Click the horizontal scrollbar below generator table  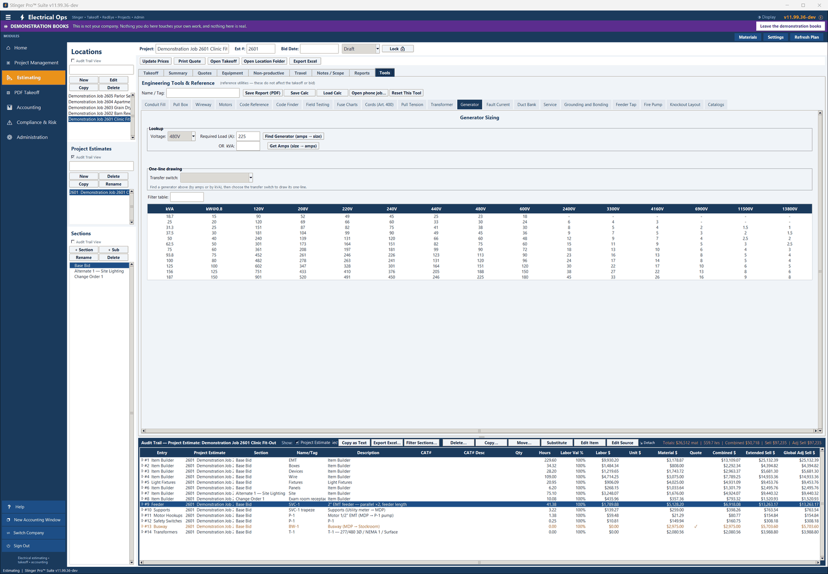click(x=479, y=431)
